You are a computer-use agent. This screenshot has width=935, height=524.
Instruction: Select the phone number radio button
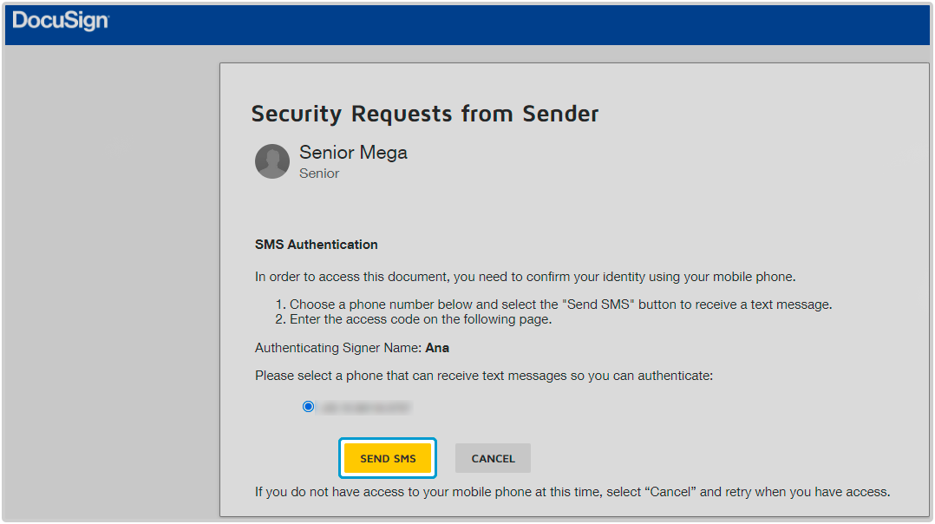(x=308, y=406)
